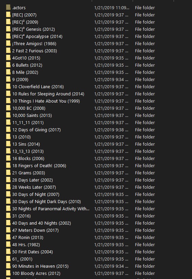Click the folder icon for .actors

(x=8, y=8)
